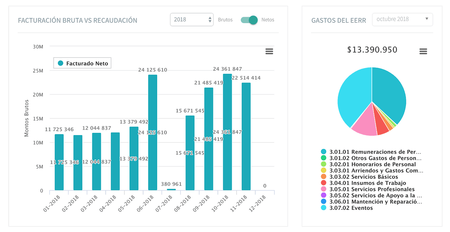This screenshot has height=232, width=450.
Task: Toggle 3.01.01 Remuneraciones de Per… legend item
Action: point(371,152)
